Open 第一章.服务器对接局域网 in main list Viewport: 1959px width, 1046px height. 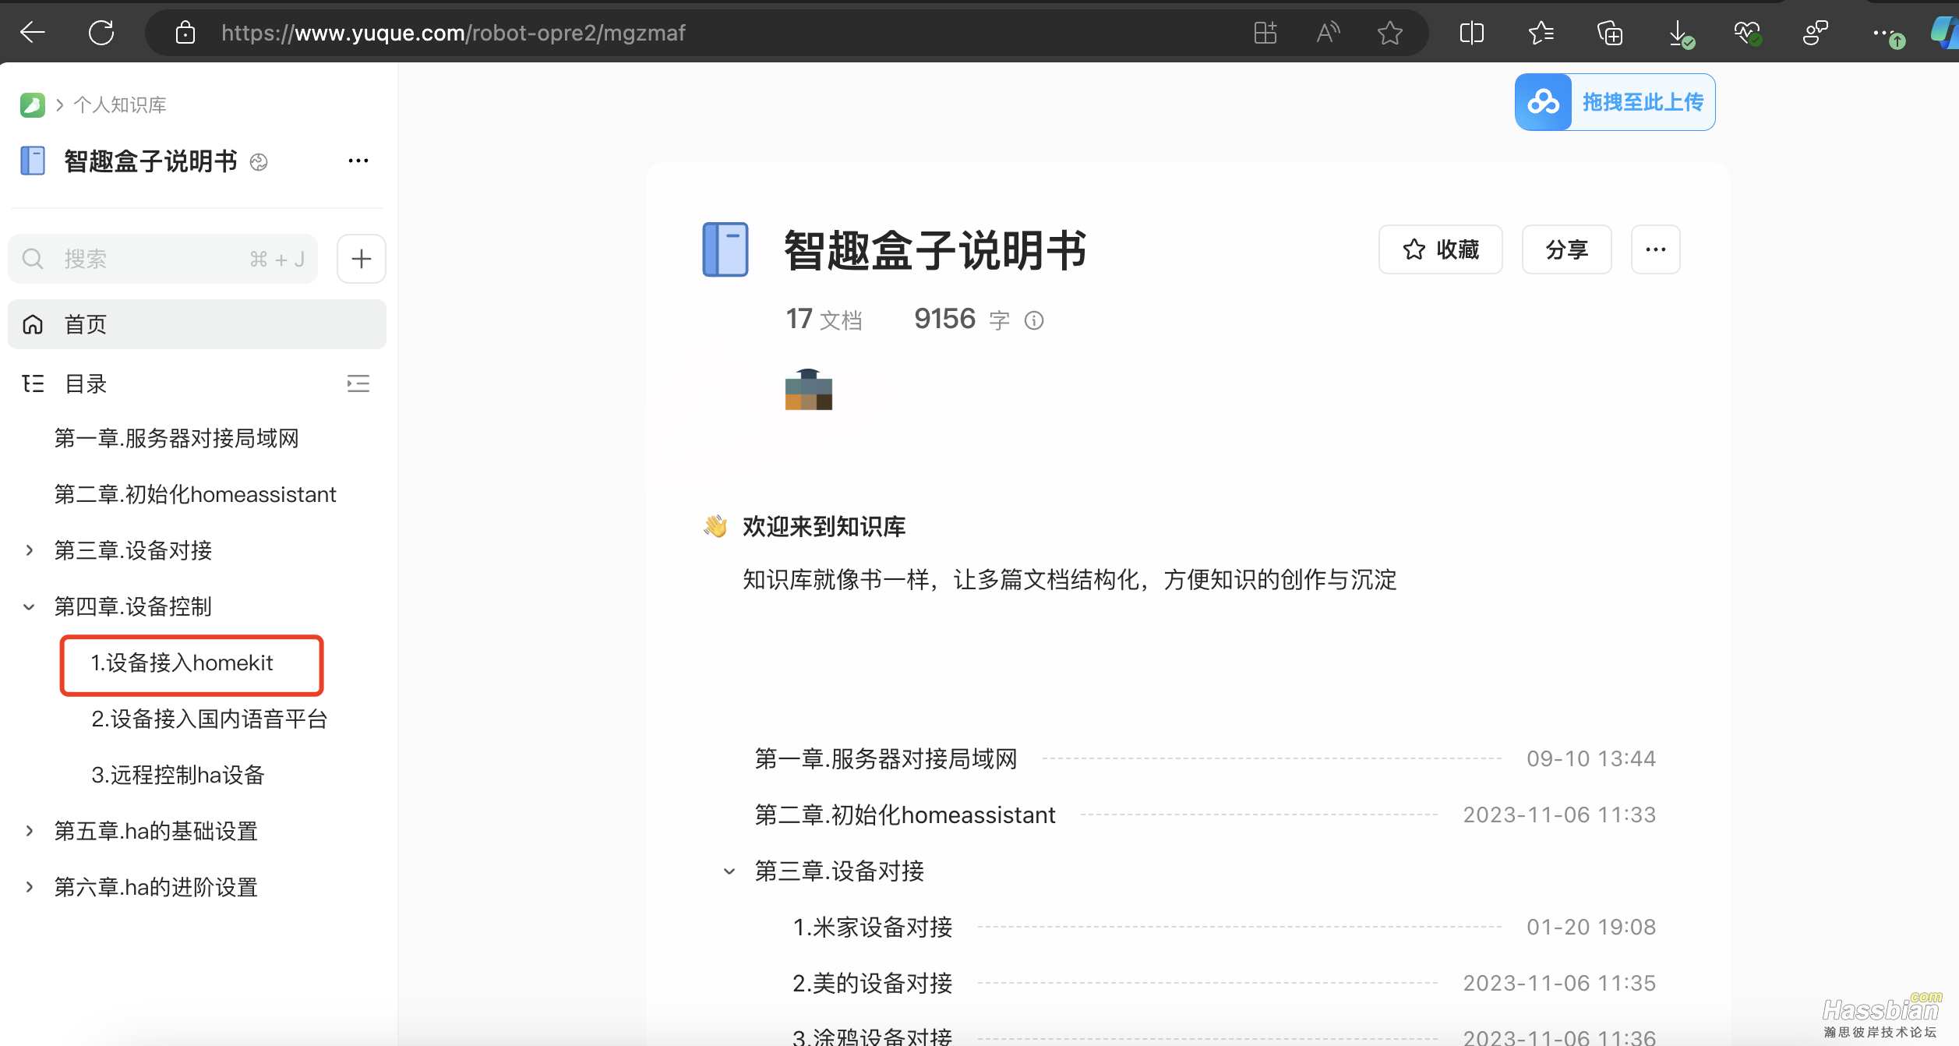(886, 758)
